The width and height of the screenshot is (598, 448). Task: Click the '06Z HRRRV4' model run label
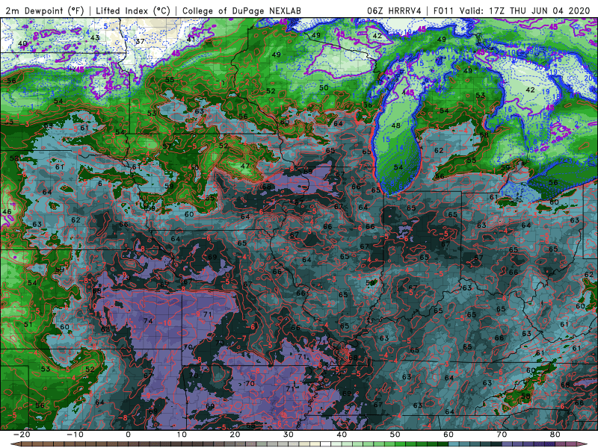[x=394, y=10]
